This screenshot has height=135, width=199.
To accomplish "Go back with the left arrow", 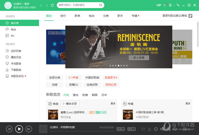I will 41,5.
